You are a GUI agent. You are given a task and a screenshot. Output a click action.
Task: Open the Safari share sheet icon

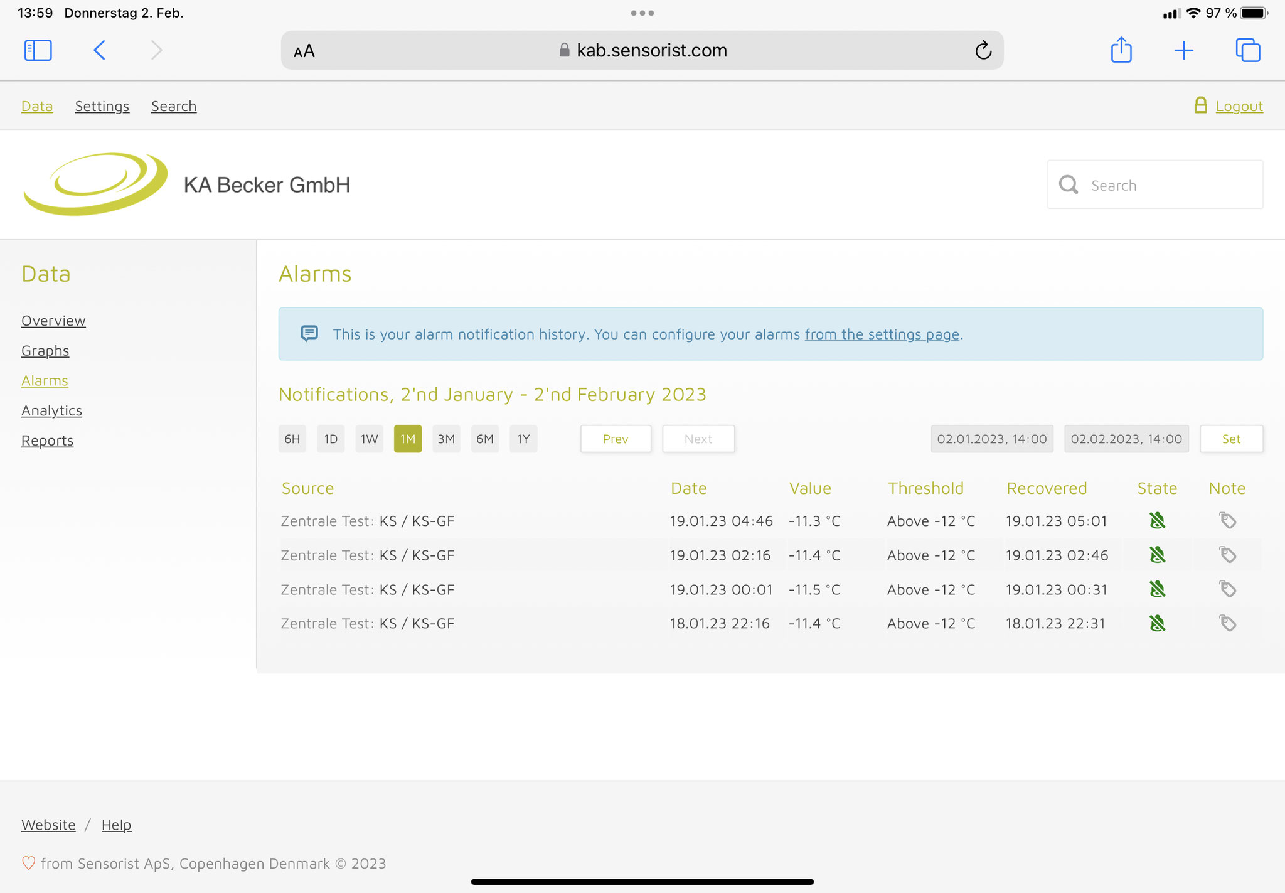(x=1121, y=50)
